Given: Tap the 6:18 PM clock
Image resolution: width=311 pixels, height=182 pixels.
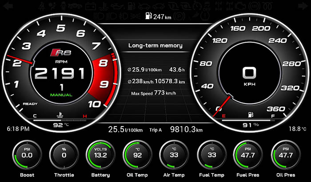Looking at the screenshot, I should tap(18, 129).
